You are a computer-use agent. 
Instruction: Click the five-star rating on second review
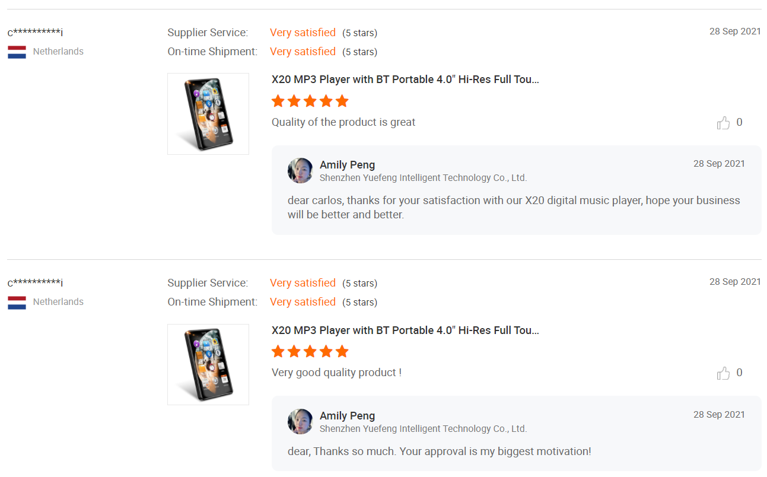click(310, 351)
